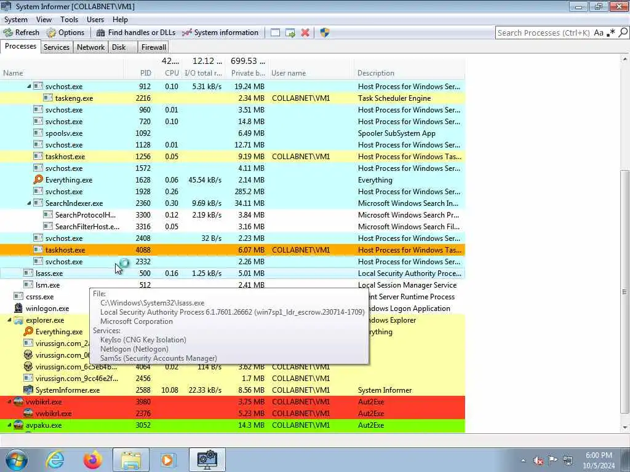Select taskhost.exe PID 4088 row
The height and width of the screenshot is (472, 630).
[x=232, y=250]
